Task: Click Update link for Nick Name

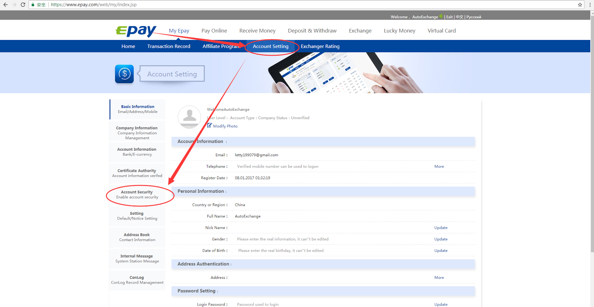Action: tap(441, 228)
